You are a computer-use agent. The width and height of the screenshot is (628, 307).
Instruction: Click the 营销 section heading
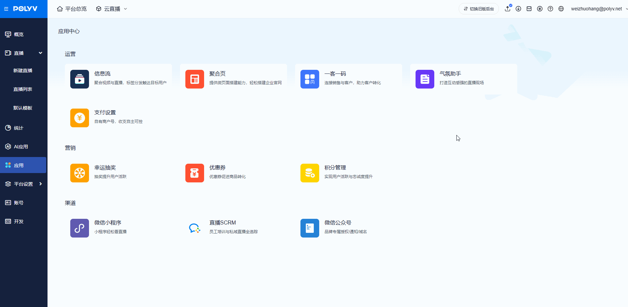(x=70, y=148)
